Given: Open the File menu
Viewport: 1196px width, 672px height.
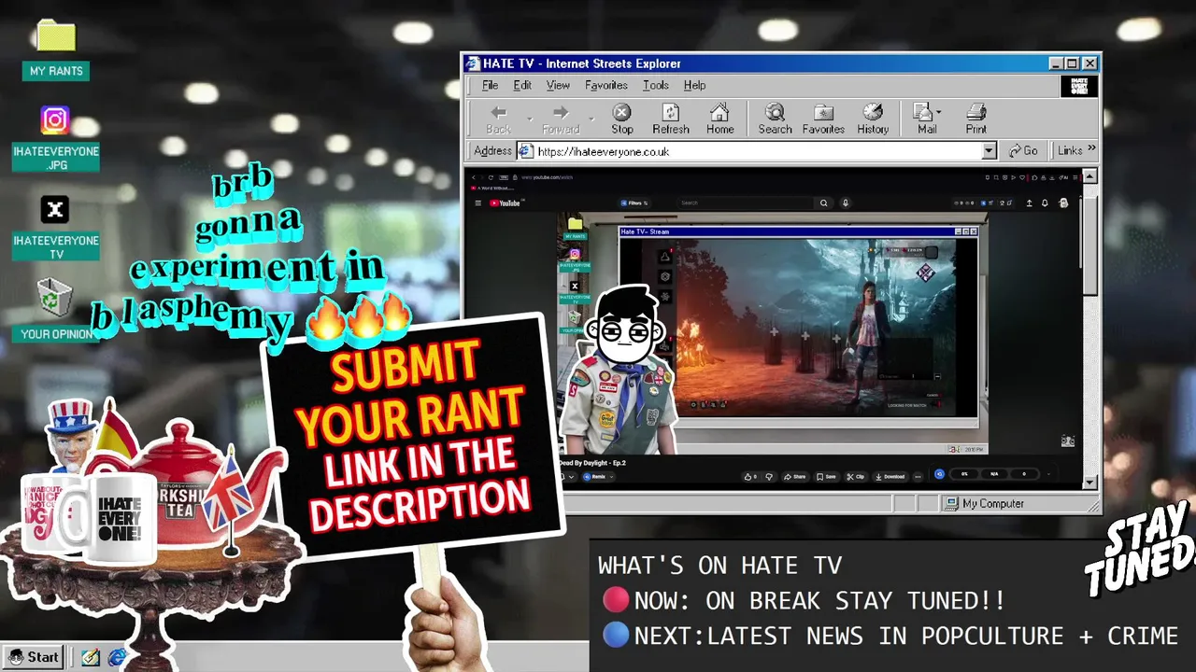Looking at the screenshot, I should click(490, 85).
